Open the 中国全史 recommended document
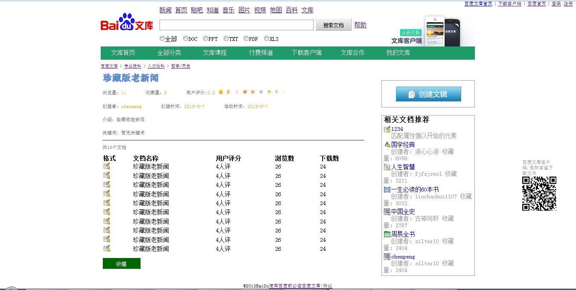 coord(403,212)
